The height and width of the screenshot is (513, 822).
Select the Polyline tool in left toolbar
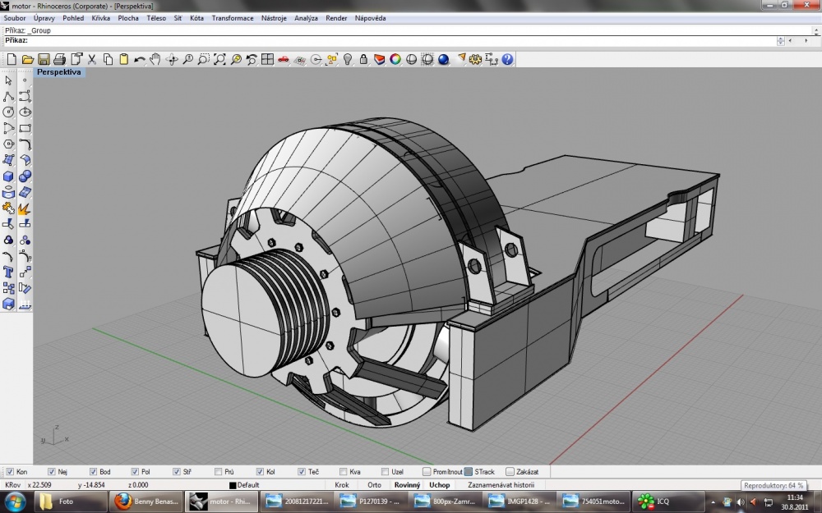[8, 96]
